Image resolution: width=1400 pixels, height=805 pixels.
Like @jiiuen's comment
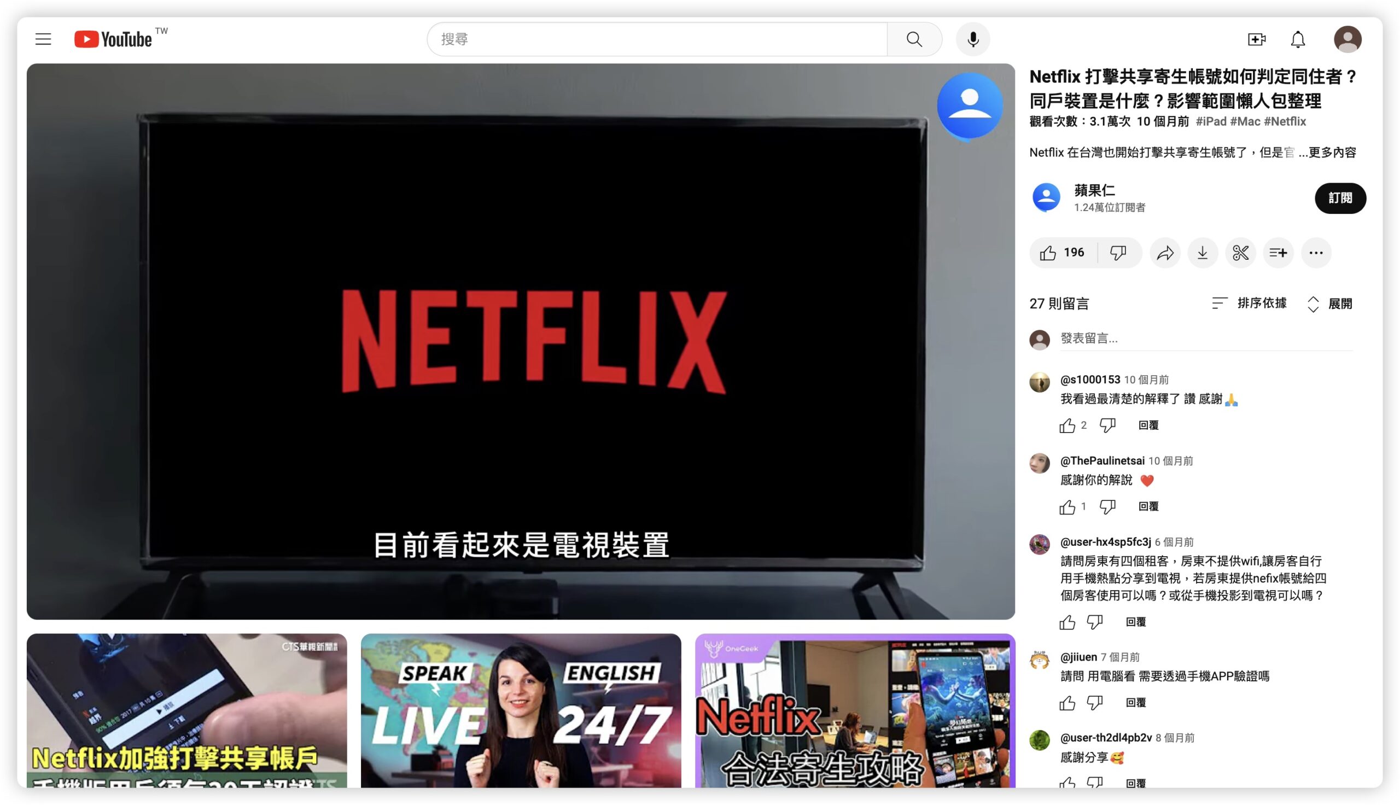(x=1067, y=703)
